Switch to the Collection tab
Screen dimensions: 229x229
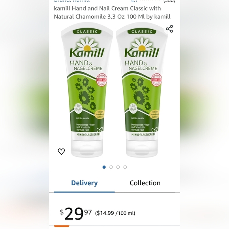point(145,183)
